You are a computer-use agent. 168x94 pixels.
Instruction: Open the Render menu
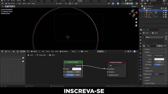point(13,1)
